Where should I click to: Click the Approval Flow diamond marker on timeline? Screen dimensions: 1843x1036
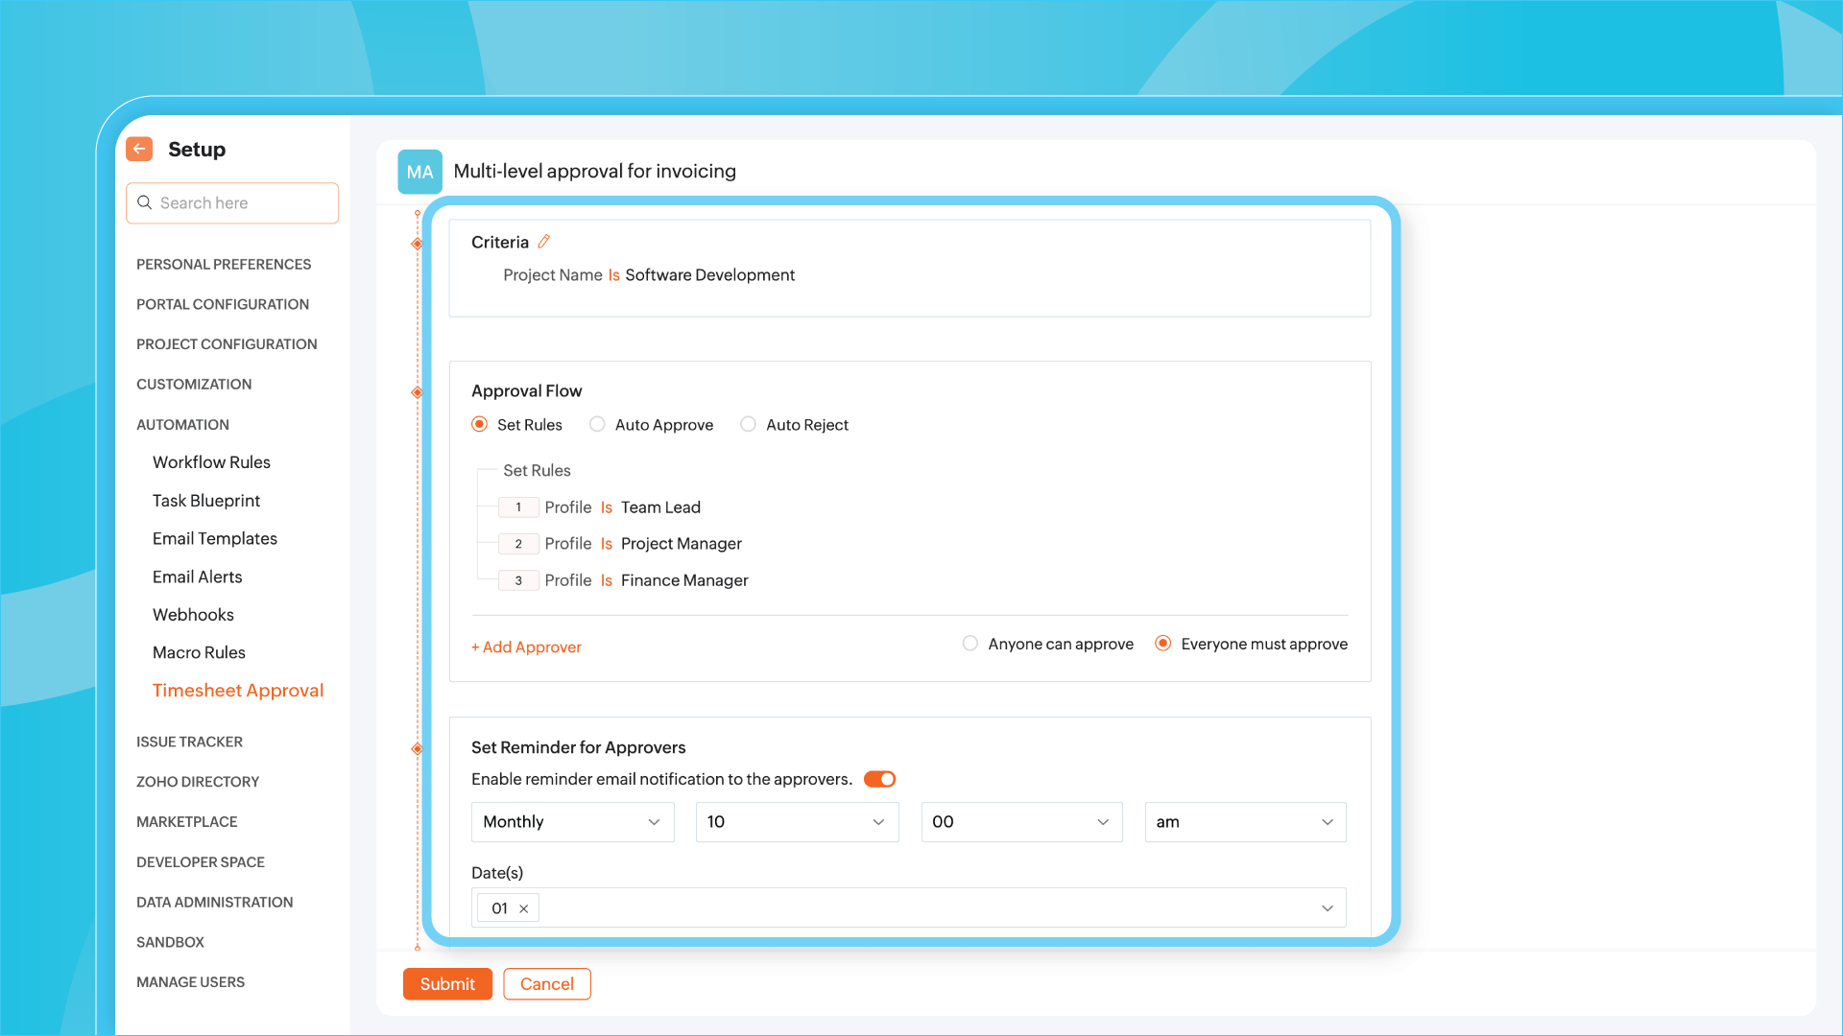(417, 392)
